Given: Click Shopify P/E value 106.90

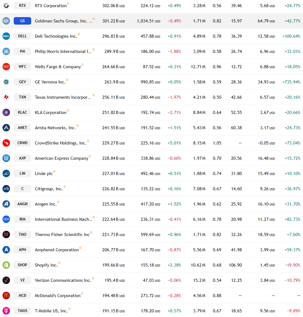Looking at the screenshot, I should [235, 265].
